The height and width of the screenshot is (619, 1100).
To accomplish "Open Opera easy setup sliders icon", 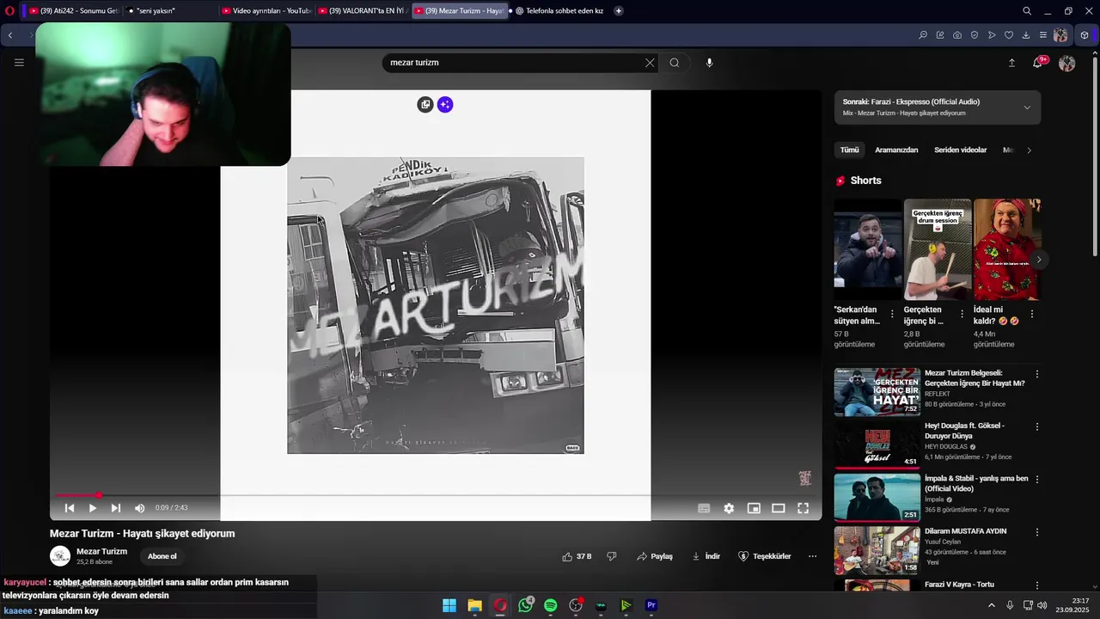I will pyautogui.click(x=1043, y=35).
